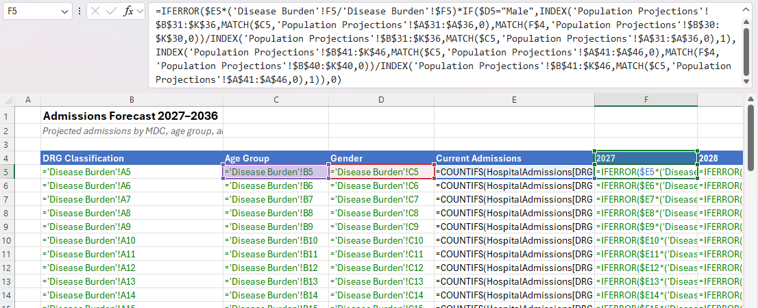The height and width of the screenshot is (308, 758).
Task: Select column D header
Action: tap(381, 100)
